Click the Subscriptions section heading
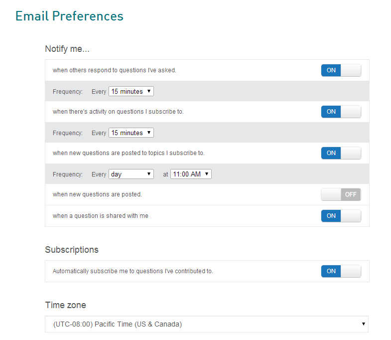 72,250
